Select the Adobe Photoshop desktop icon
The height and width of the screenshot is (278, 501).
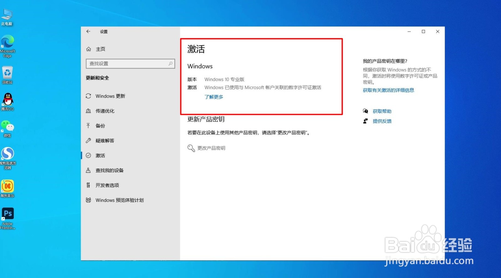[x=8, y=219]
